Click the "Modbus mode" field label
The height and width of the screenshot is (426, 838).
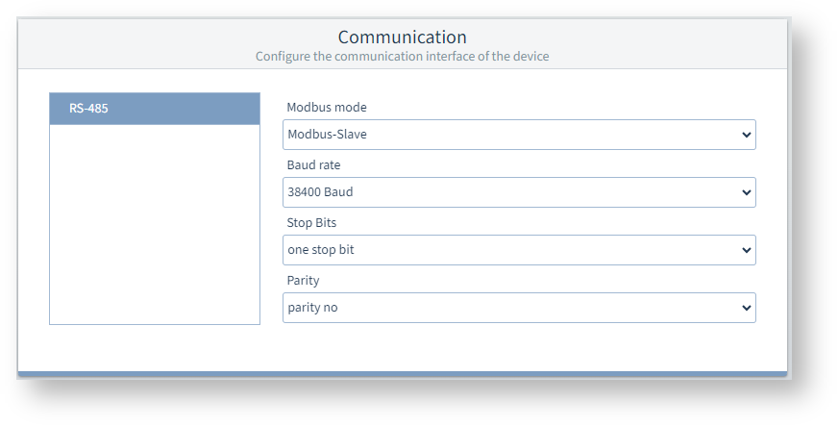327,108
